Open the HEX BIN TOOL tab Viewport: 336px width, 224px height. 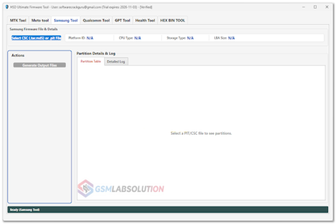172,21
